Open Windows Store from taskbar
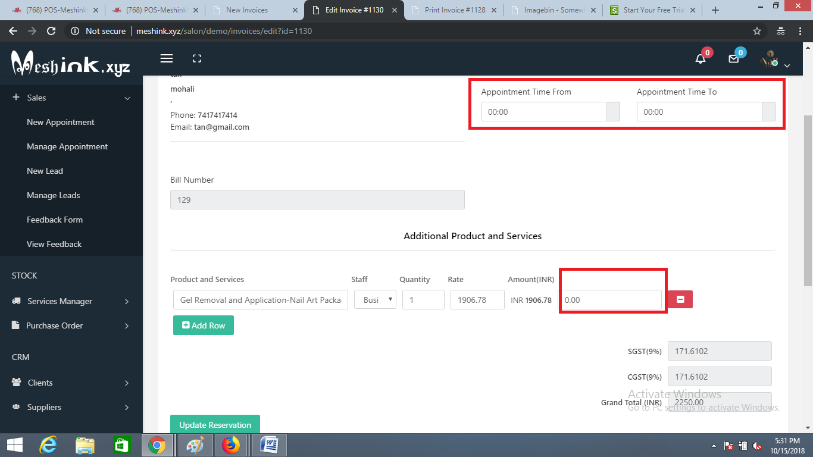The width and height of the screenshot is (813, 457). 121,445
